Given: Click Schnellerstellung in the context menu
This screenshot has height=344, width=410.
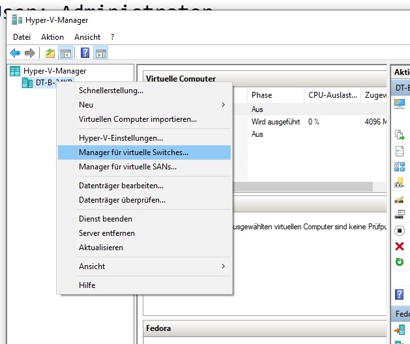Looking at the screenshot, I should 111,91.
